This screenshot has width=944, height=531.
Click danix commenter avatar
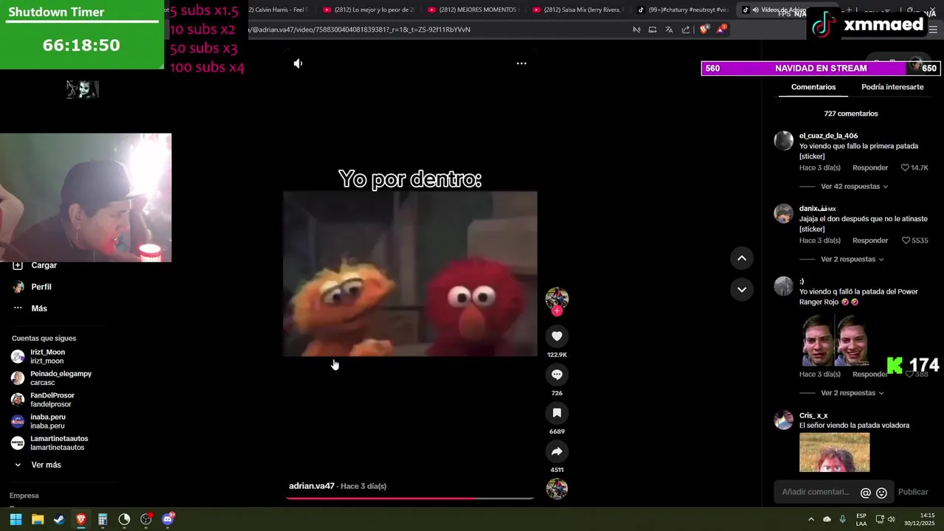[x=783, y=213]
